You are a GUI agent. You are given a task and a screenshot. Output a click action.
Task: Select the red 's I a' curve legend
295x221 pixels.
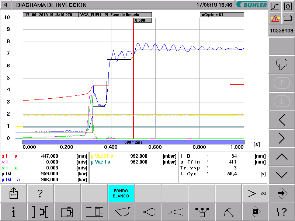point(10,156)
